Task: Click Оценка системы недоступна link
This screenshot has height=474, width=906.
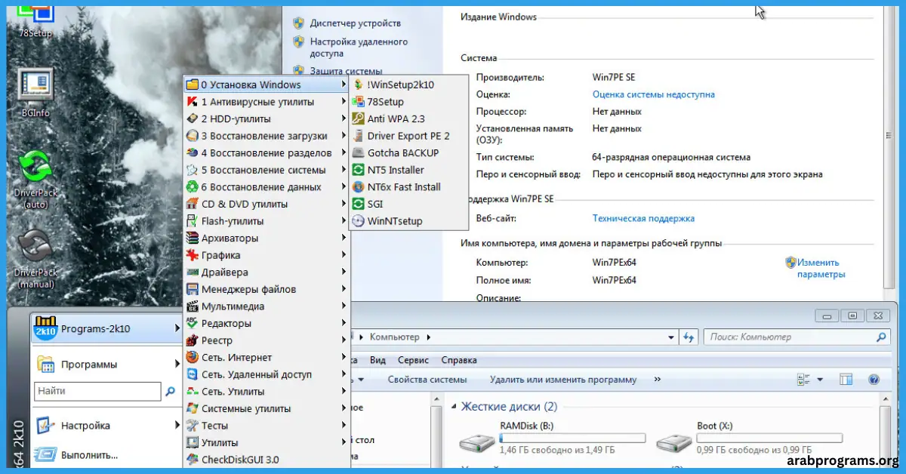Action: (654, 95)
